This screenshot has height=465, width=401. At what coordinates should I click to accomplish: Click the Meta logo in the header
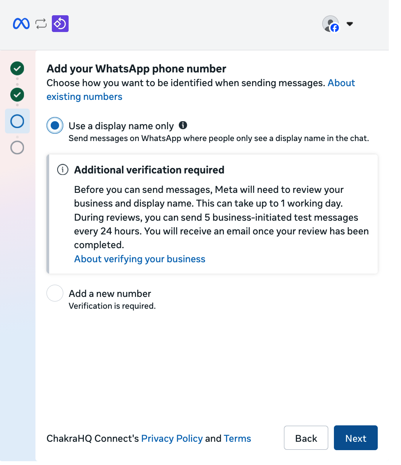(21, 24)
